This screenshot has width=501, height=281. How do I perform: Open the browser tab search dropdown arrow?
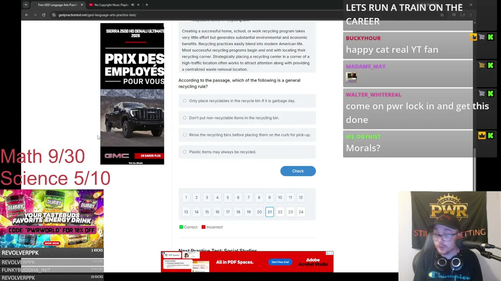click(x=25, y=5)
